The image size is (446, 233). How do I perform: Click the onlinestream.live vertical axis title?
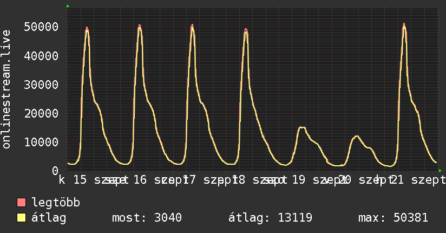coord(6,89)
